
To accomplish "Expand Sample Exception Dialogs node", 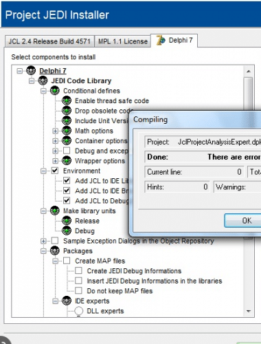I will pos(43,241).
